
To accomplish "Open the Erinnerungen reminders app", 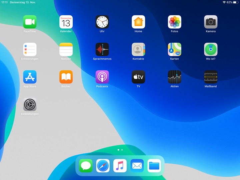I will coord(30,49).
